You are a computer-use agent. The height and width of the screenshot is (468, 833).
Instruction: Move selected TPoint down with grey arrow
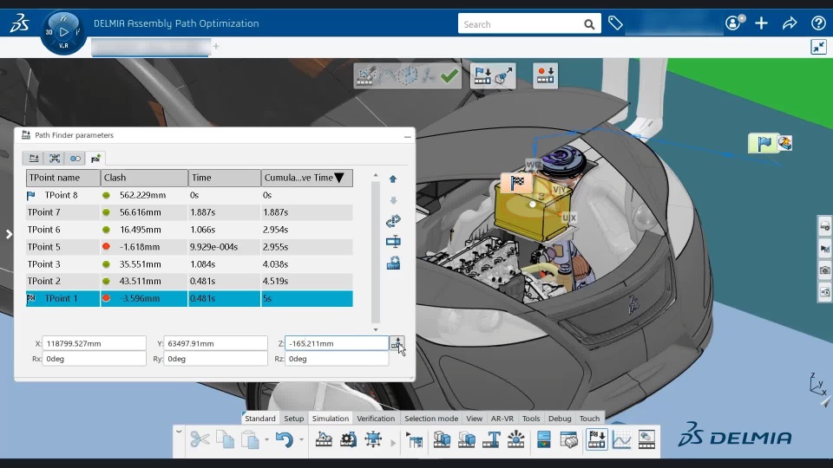point(393,200)
